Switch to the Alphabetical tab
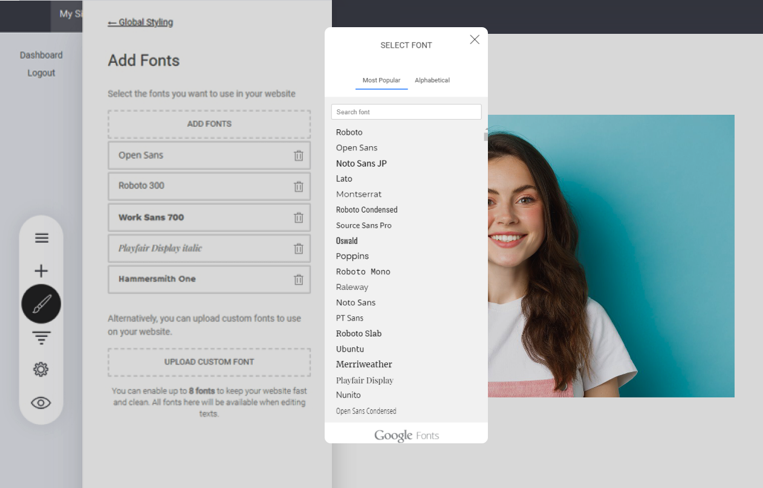The width and height of the screenshot is (763, 488). [x=432, y=80]
